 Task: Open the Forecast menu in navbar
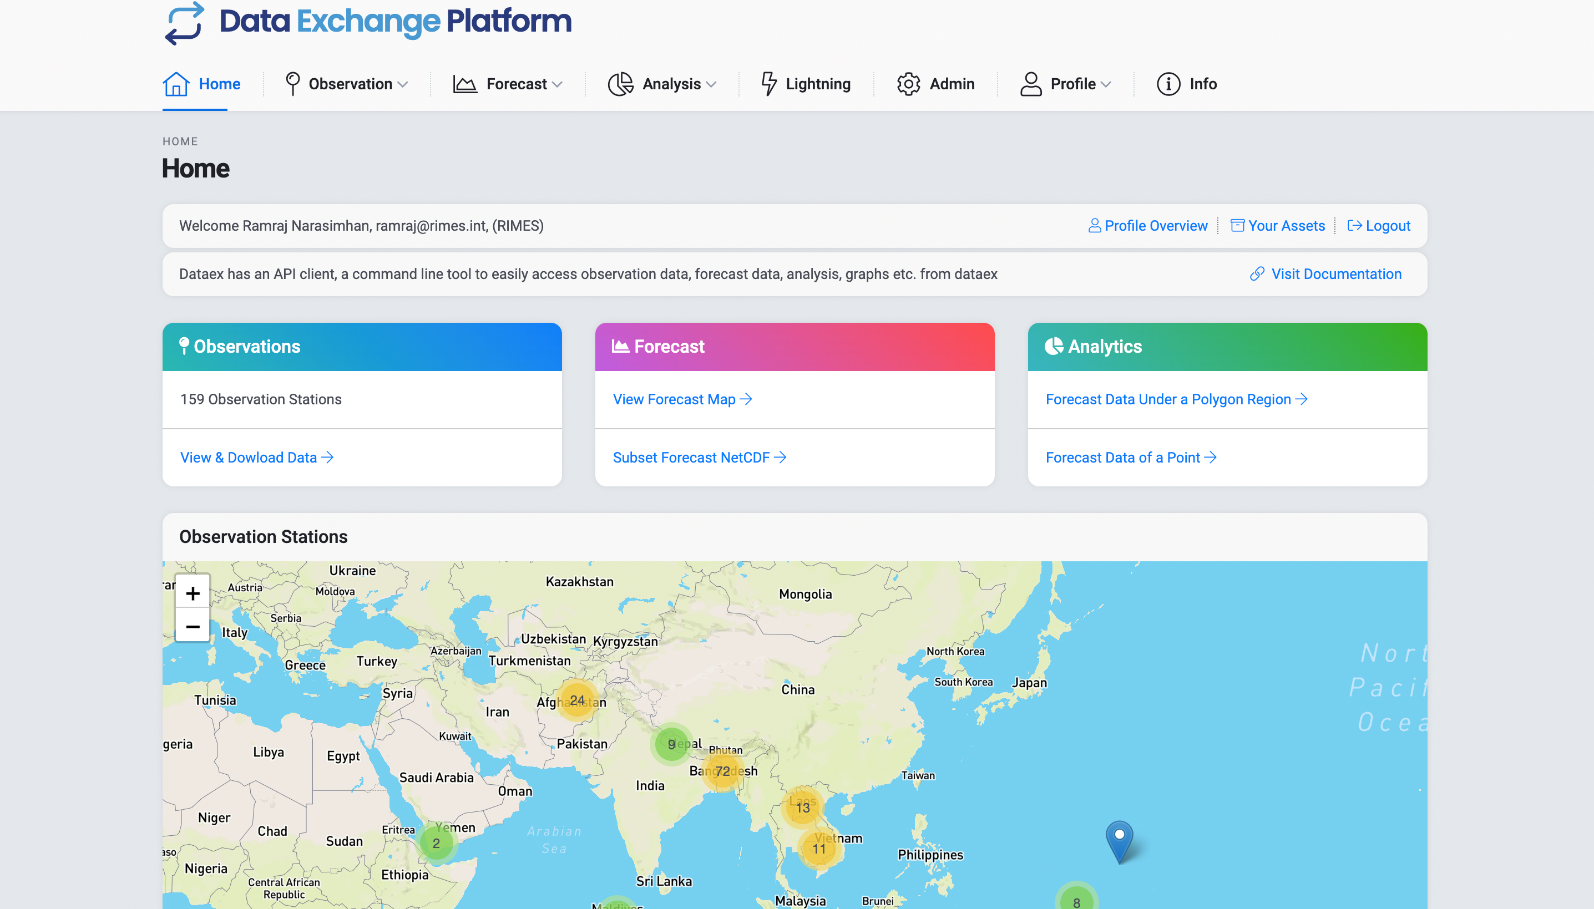click(508, 84)
